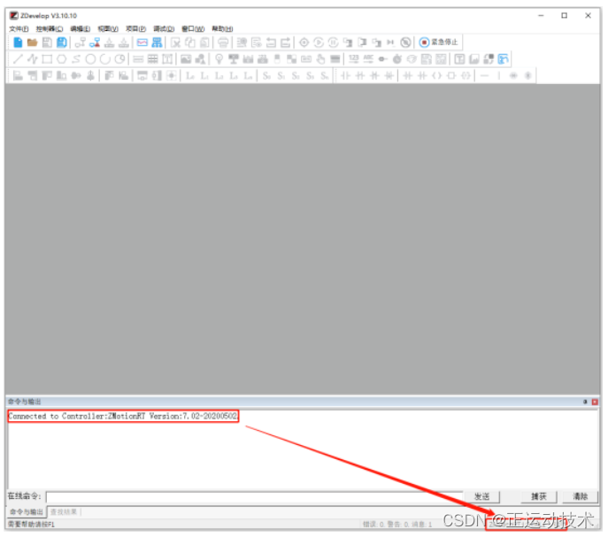Insert ladder coil parentheses symbol

point(437,75)
